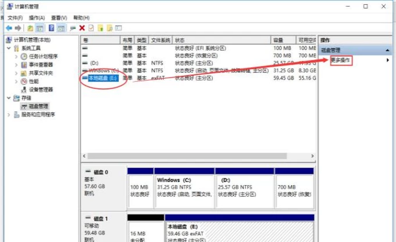Click the volume list horizontal scrollbar
Screen dimensions: 396x242
tap(198, 156)
